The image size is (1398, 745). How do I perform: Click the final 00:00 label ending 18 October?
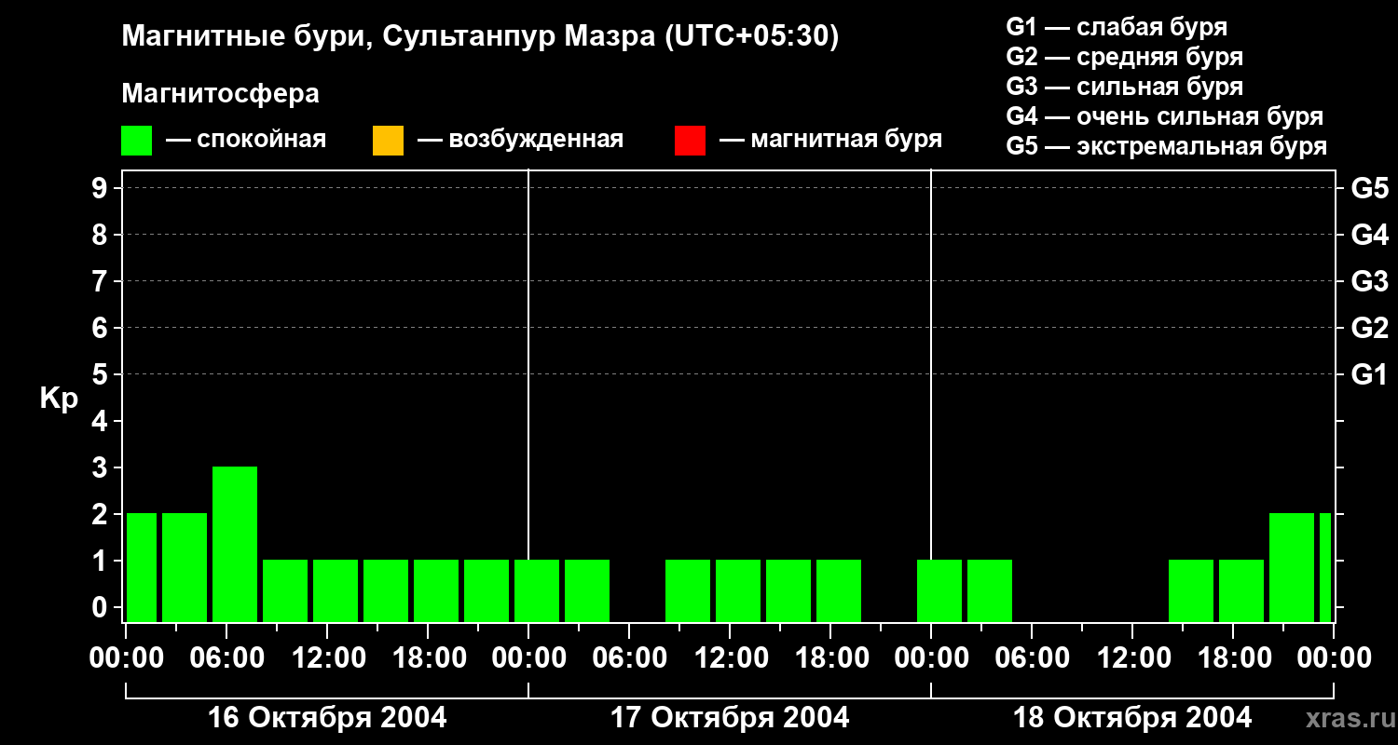(x=1334, y=657)
